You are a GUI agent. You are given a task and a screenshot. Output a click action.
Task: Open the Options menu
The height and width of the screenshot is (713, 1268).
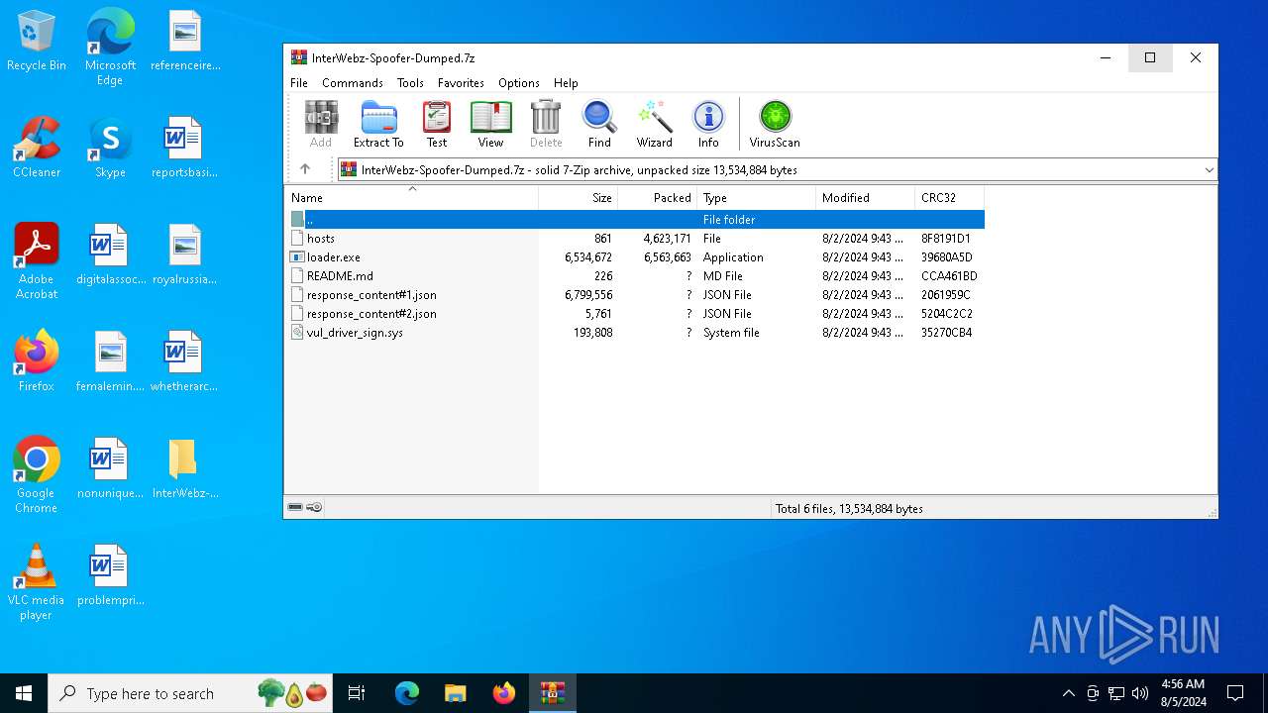(x=519, y=83)
